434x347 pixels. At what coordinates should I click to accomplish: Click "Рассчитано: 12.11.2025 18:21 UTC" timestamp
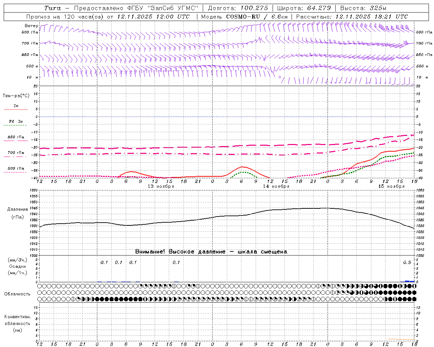pyautogui.click(x=352, y=17)
